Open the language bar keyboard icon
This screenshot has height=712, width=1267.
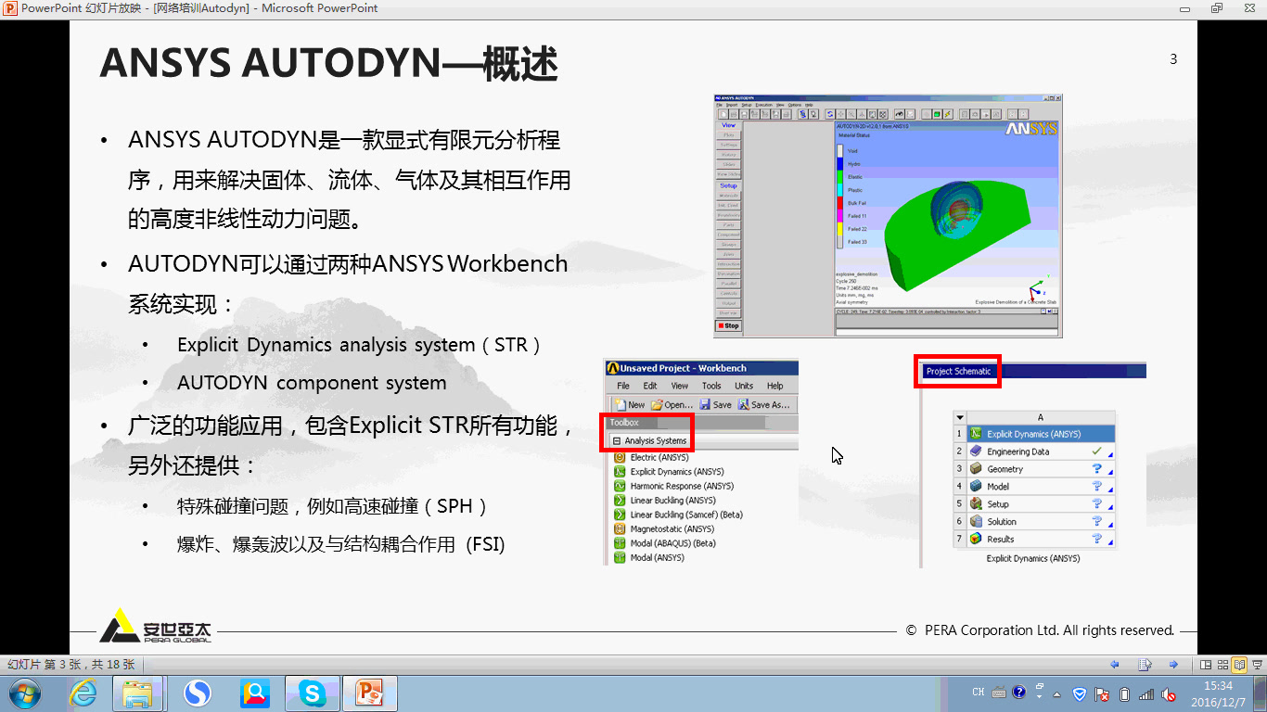999,693
